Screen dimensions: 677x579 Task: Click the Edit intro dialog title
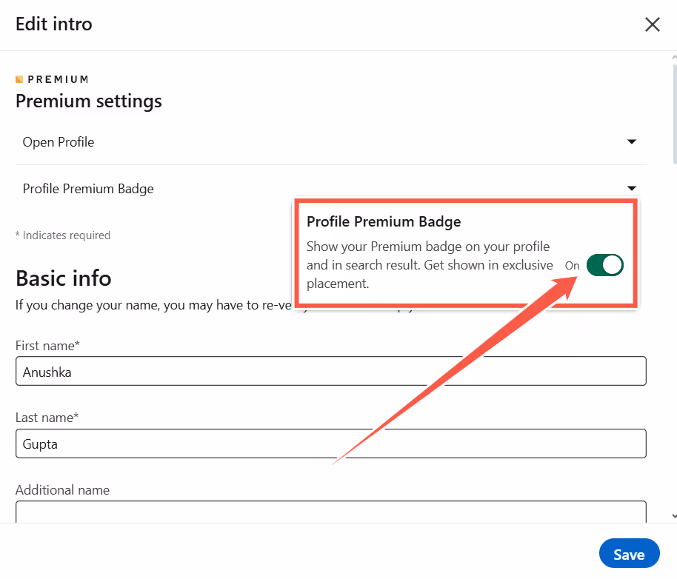point(53,24)
